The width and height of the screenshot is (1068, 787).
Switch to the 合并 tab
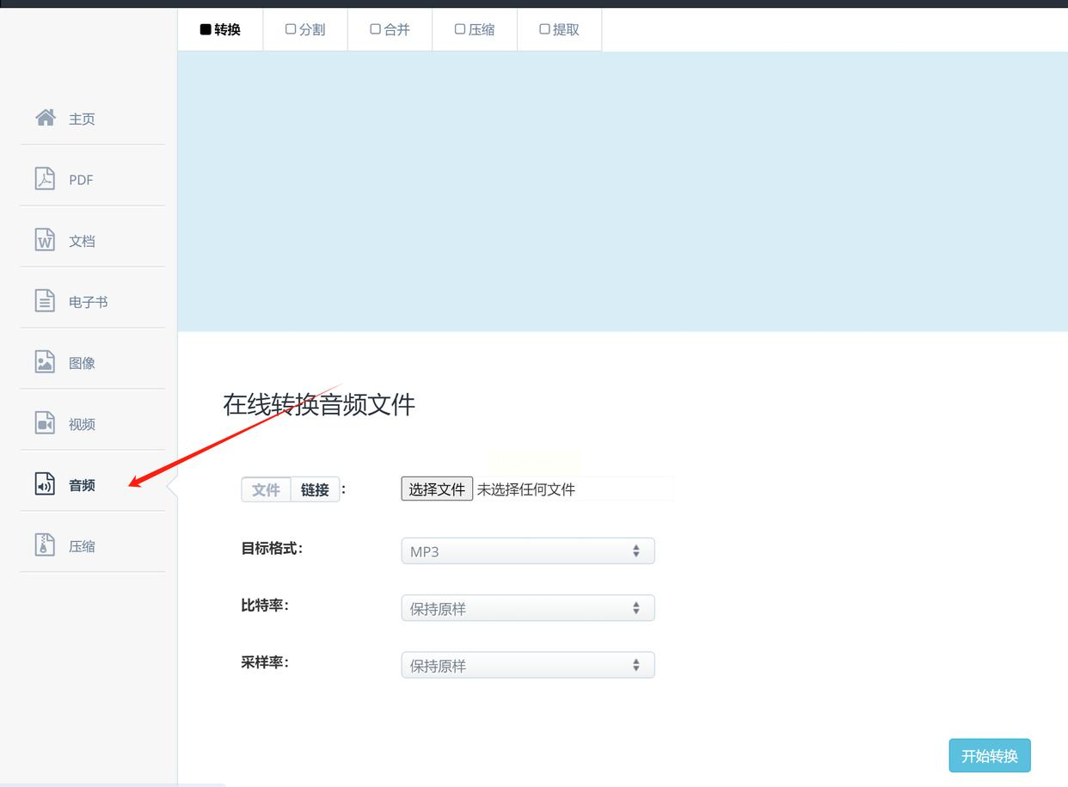390,29
